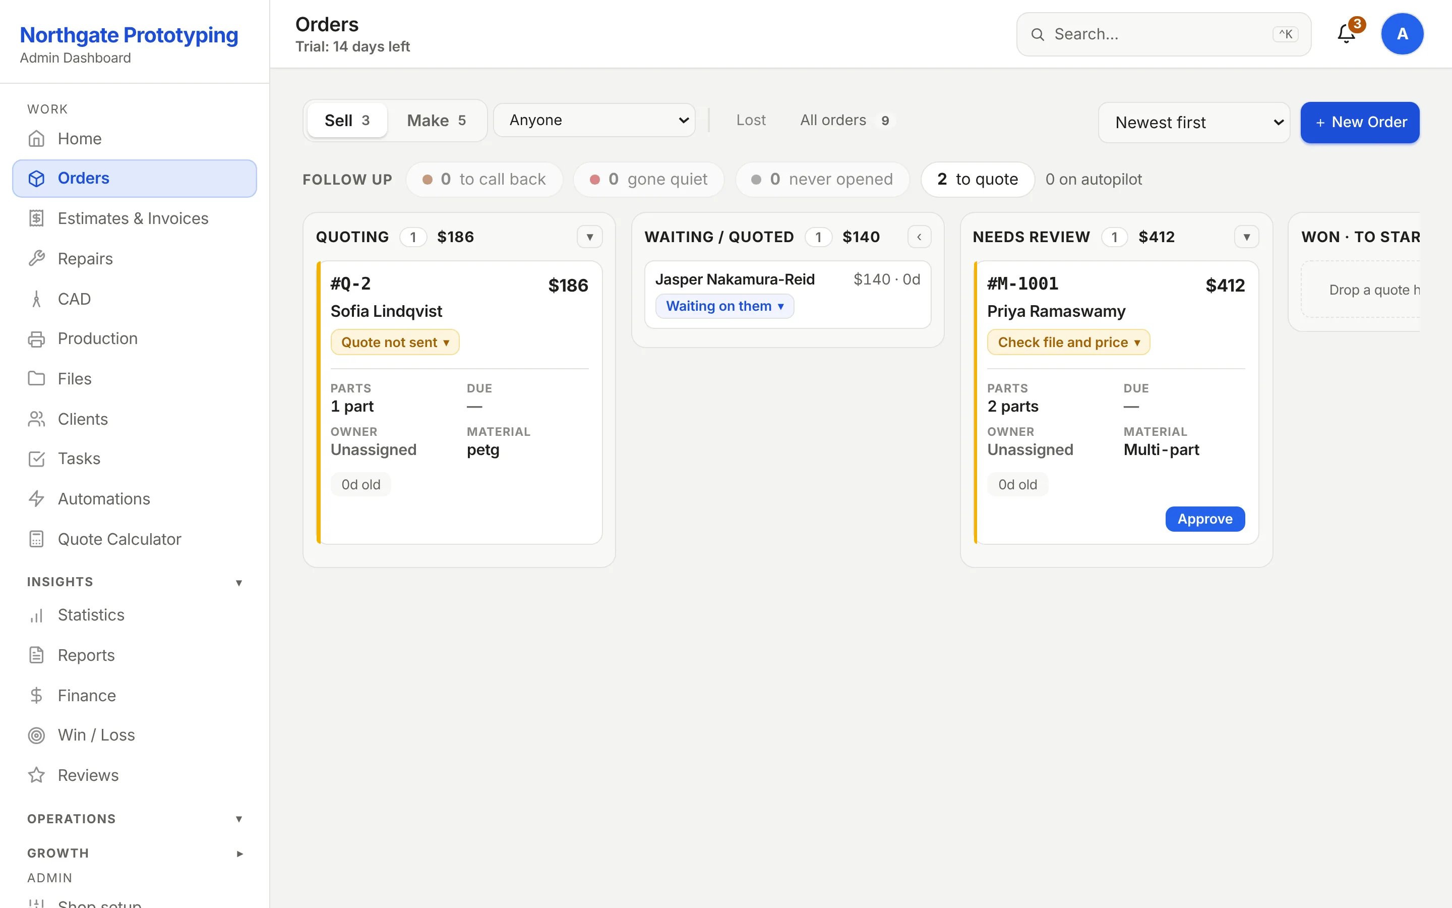Click the Quote Calculator icon
Viewport: 1452px width, 908px height.
click(37, 539)
